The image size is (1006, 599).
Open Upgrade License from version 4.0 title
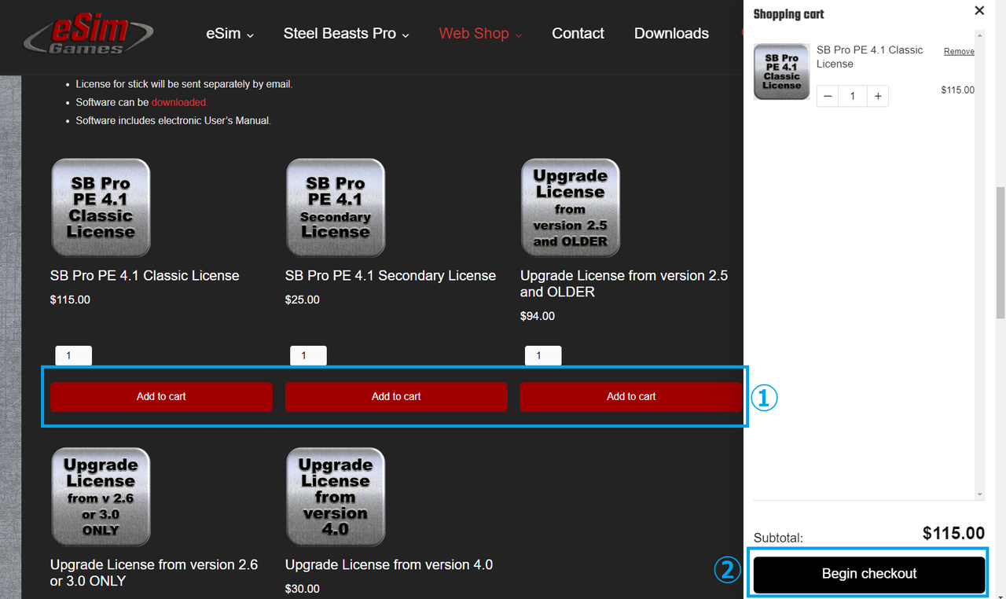pos(389,565)
